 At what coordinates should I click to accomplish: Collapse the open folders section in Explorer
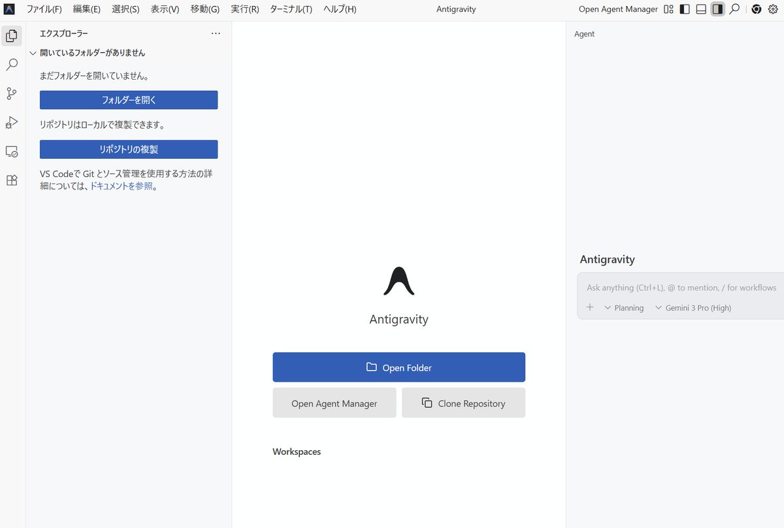(32, 53)
